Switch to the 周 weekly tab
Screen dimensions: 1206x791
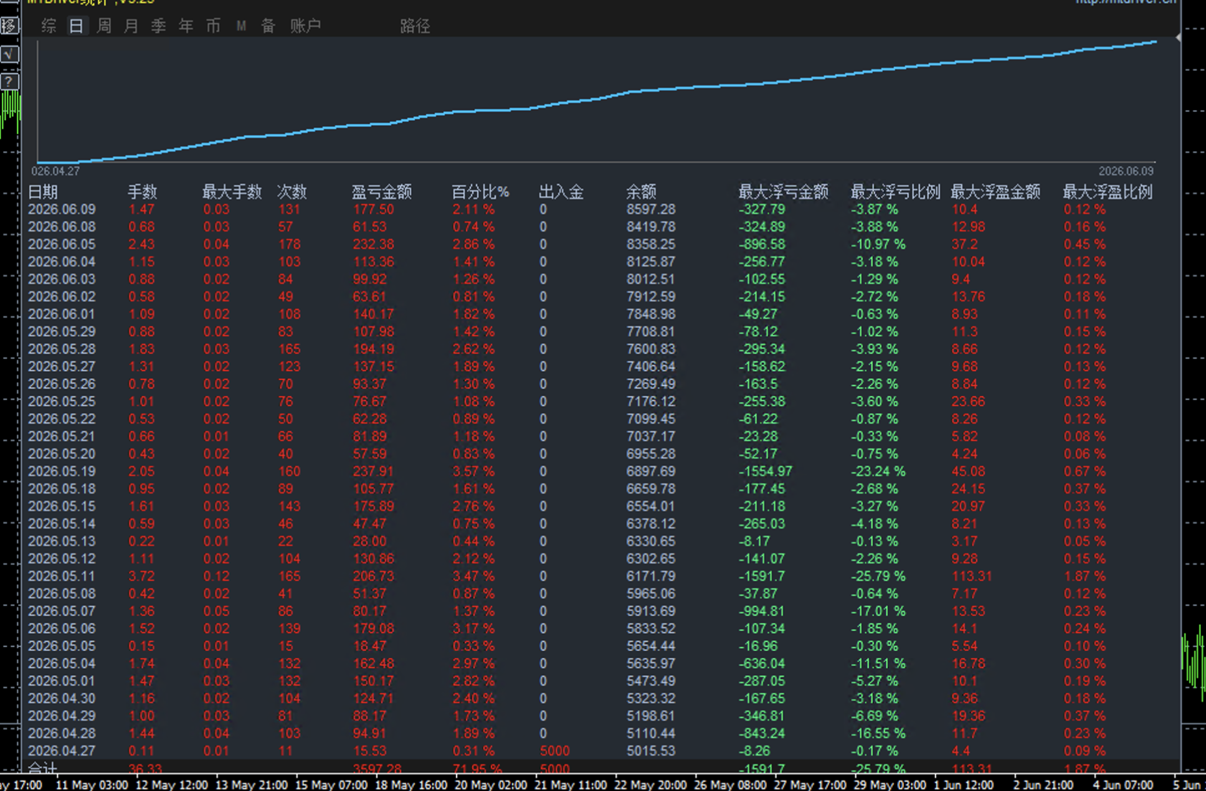104,26
